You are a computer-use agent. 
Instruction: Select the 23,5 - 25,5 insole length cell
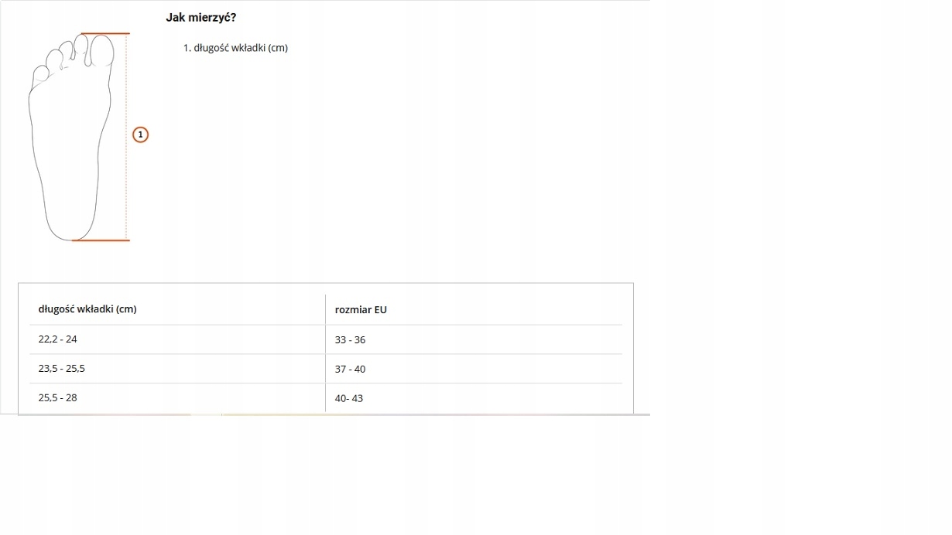click(62, 369)
